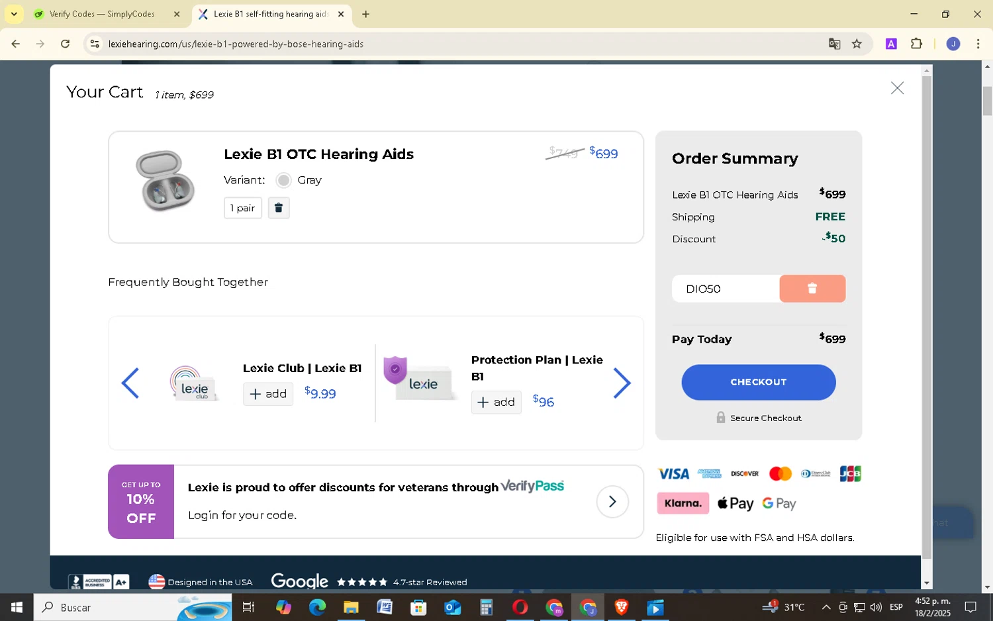Click the Buscar taskbar search box
This screenshot has height=621, width=993.
point(132,607)
